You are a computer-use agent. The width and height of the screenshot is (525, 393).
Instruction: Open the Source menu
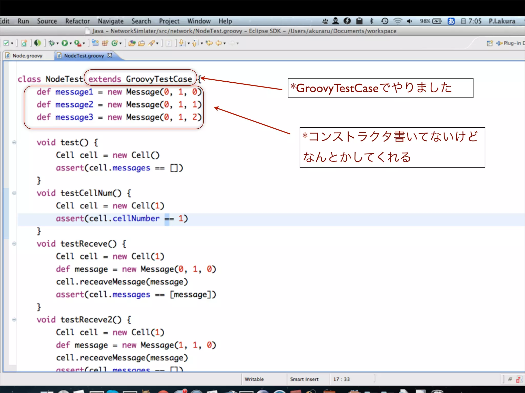pos(47,21)
